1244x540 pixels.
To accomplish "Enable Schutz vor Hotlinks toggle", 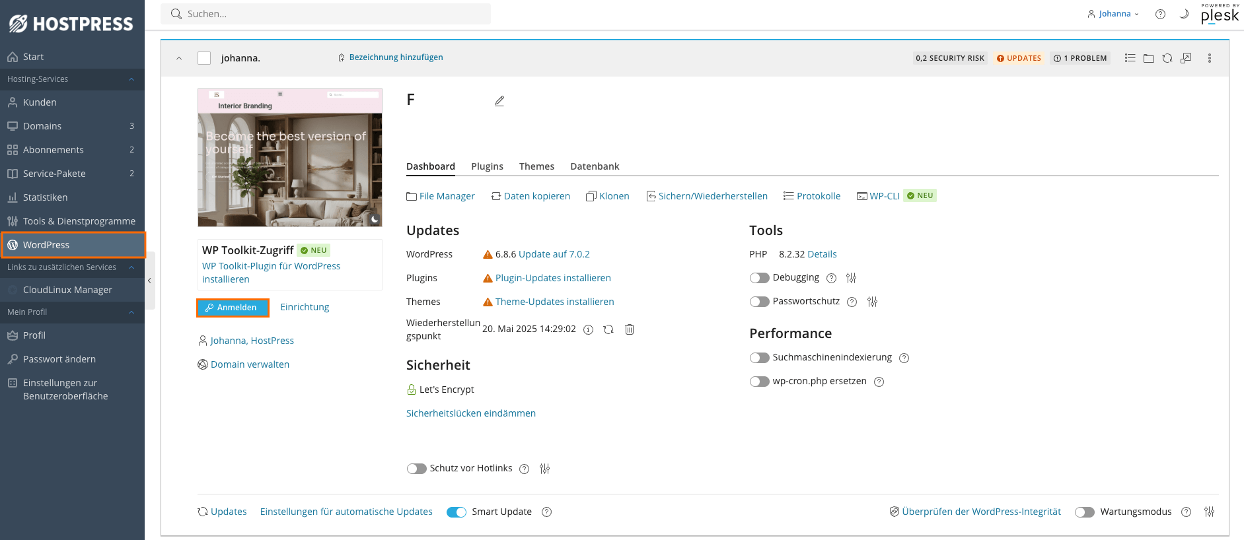I will click(x=416, y=469).
